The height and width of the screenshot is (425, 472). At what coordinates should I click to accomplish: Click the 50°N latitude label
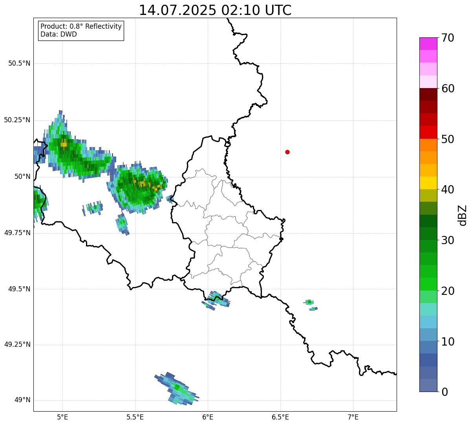tap(22, 177)
